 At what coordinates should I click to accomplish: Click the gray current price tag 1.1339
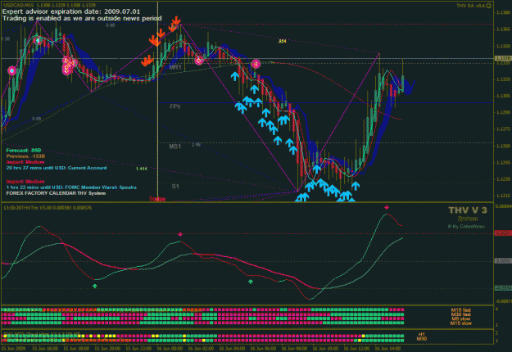tap(503, 58)
